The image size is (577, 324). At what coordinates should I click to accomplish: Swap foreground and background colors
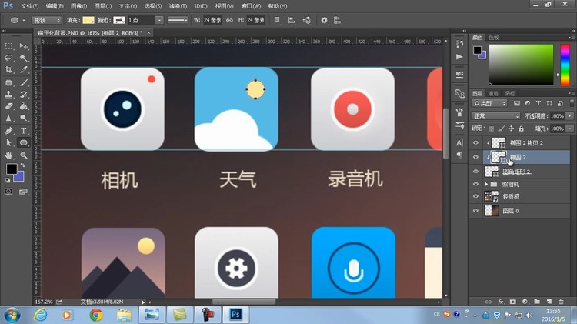[x=22, y=165]
